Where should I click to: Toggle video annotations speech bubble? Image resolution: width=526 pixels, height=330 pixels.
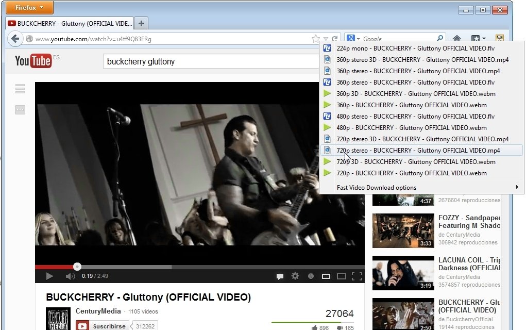pyautogui.click(x=280, y=276)
